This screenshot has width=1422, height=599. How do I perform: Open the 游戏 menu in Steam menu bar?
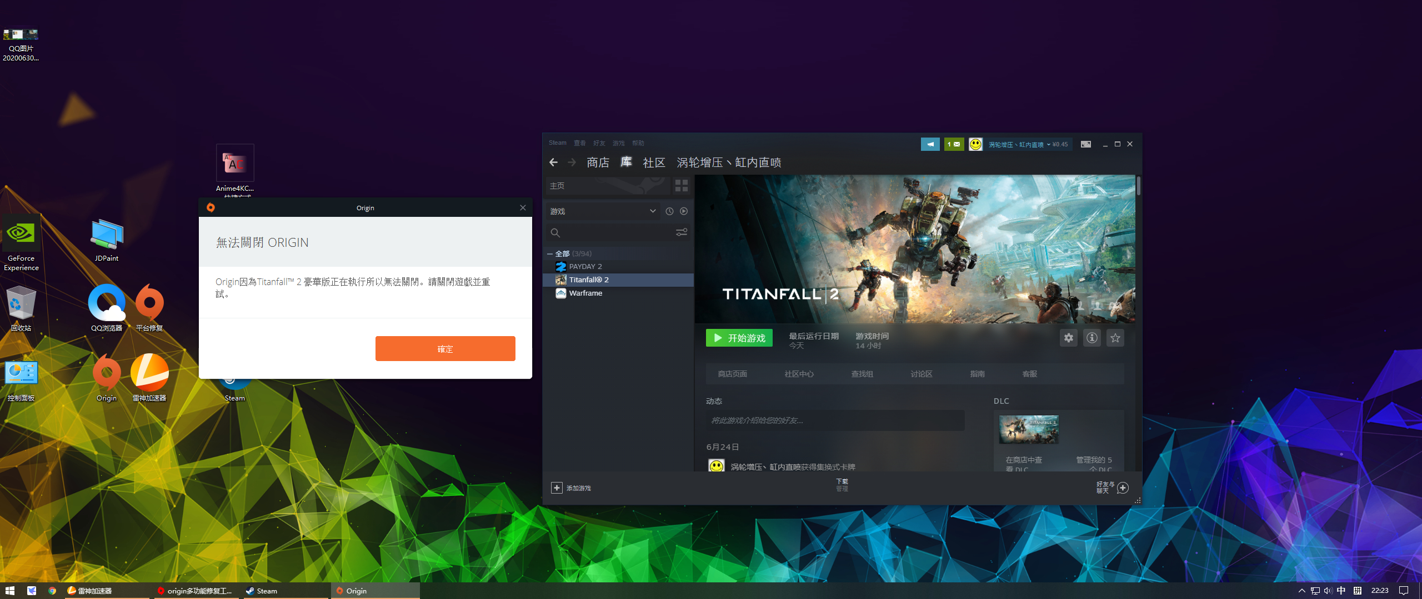point(619,143)
